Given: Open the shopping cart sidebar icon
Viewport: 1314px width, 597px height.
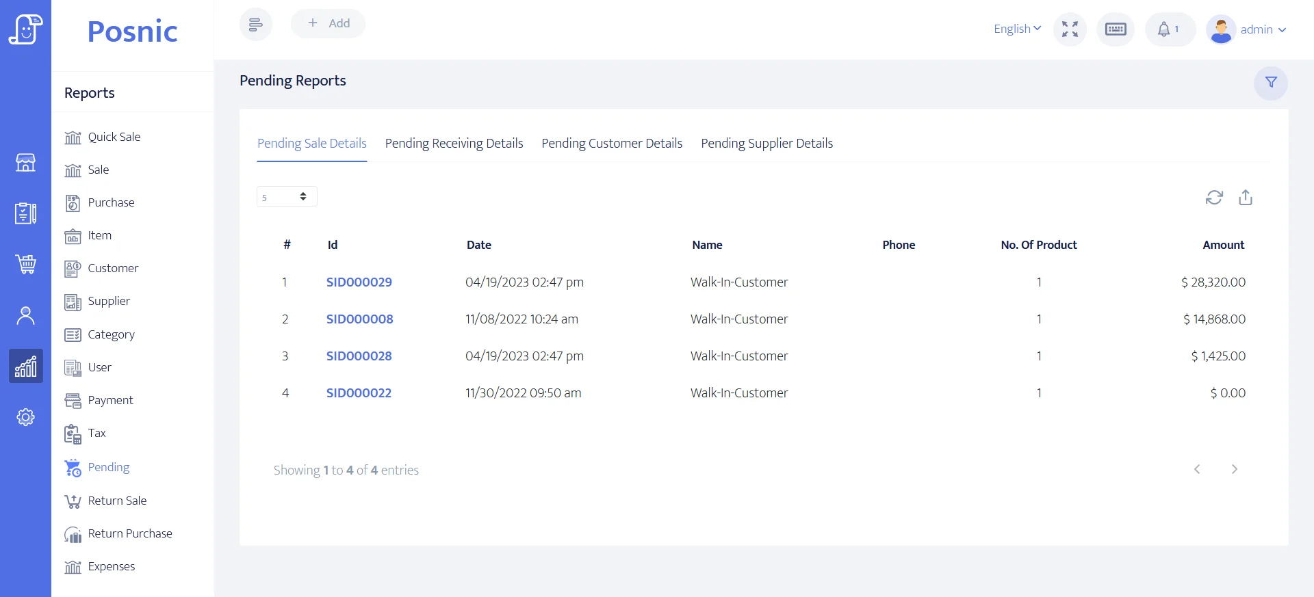Looking at the screenshot, I should pyautogui.click(x=26, y=264).
